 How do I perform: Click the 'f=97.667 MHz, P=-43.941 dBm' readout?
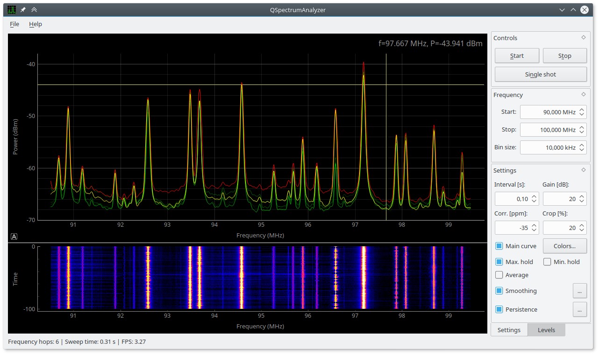tap(430, 43)
